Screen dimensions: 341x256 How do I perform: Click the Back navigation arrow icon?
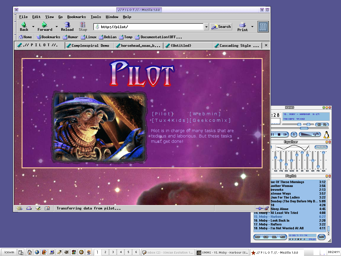24,24
